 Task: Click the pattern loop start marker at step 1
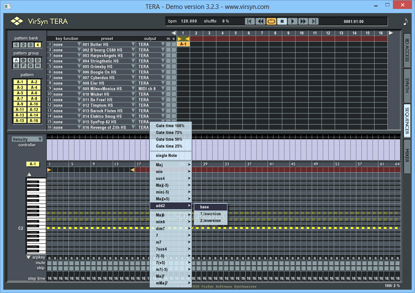(49, 170)
